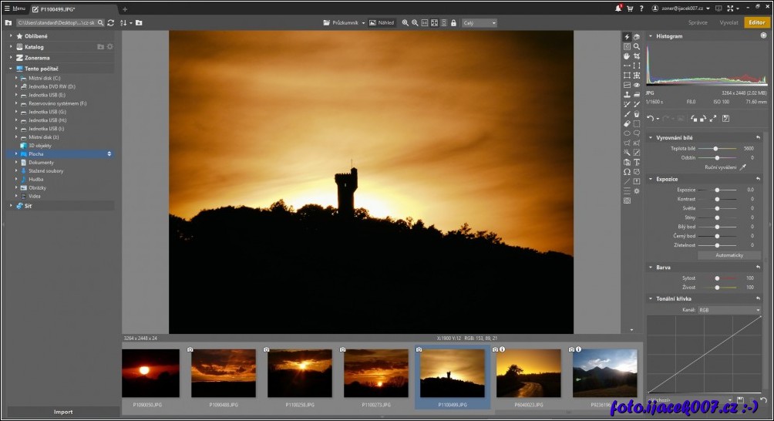Expand the Oblíbené favorites tree node
The image size is (774, 421).
pos(11,35)
